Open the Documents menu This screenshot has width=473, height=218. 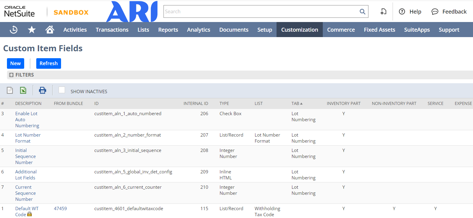234,30
